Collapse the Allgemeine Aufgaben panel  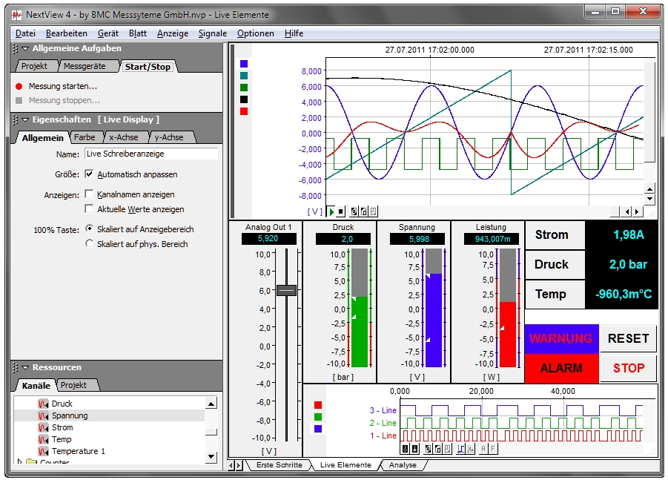(x=25, y=48)
